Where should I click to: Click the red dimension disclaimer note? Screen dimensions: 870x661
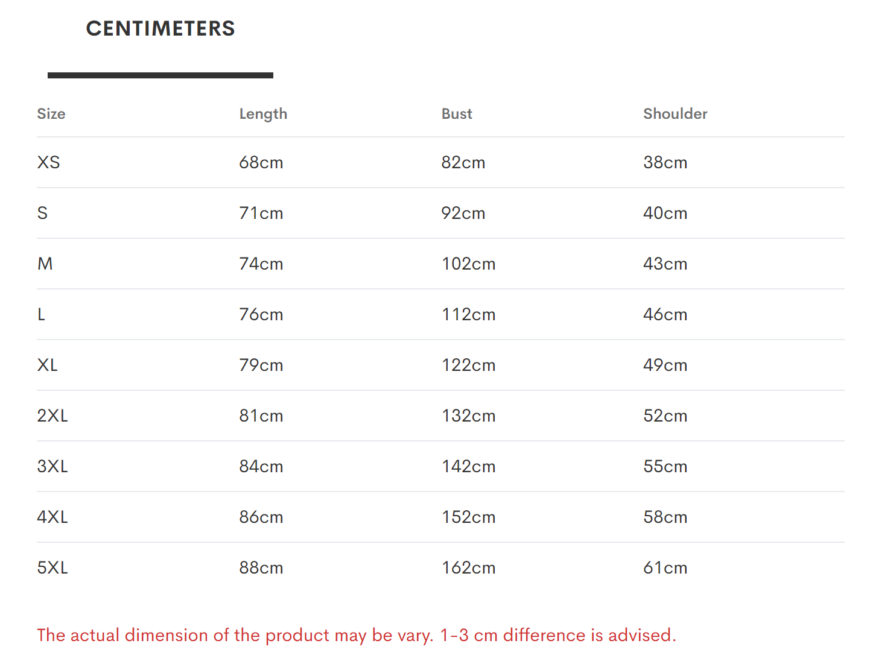click(357, 636)
